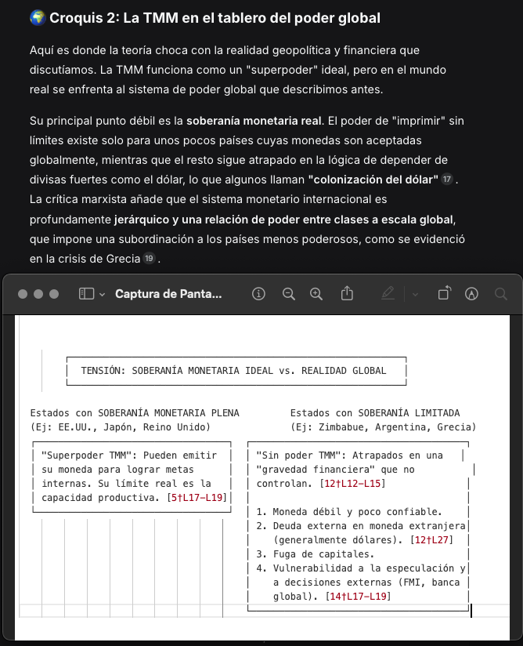Toggle the sidebar view button
Viewport: 523px width, 646px height.
point(86,294)
